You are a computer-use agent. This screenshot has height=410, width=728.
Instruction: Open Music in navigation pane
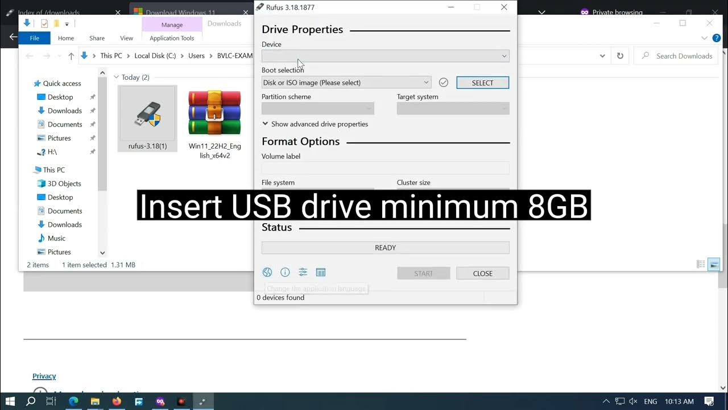point(56,238)
